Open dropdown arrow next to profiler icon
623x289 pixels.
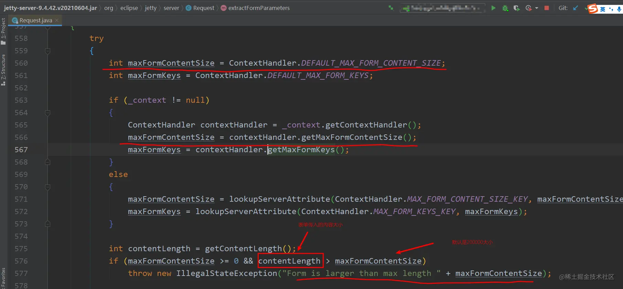pyautogui.click(x=537, y=8)
